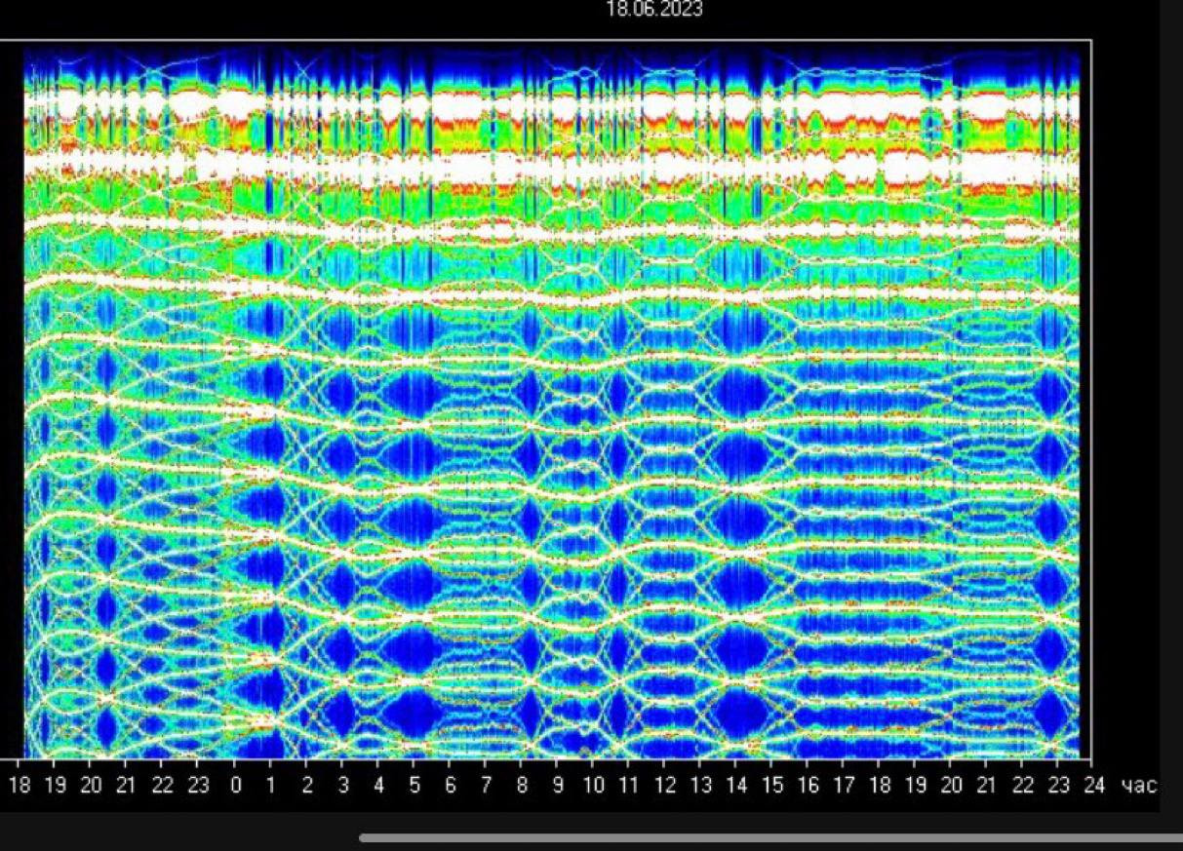Select the hour 10 axis label

point(593,786)
